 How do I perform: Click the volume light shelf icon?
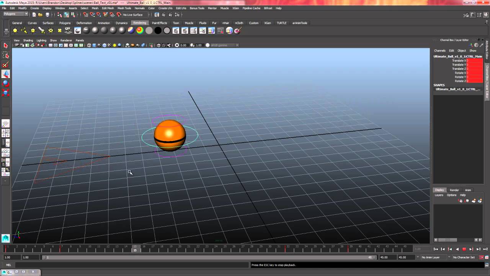click(60, 31)
